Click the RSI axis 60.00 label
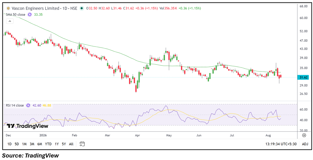Image resolution: width=313 pixels, height=160 pixels. 303,109
